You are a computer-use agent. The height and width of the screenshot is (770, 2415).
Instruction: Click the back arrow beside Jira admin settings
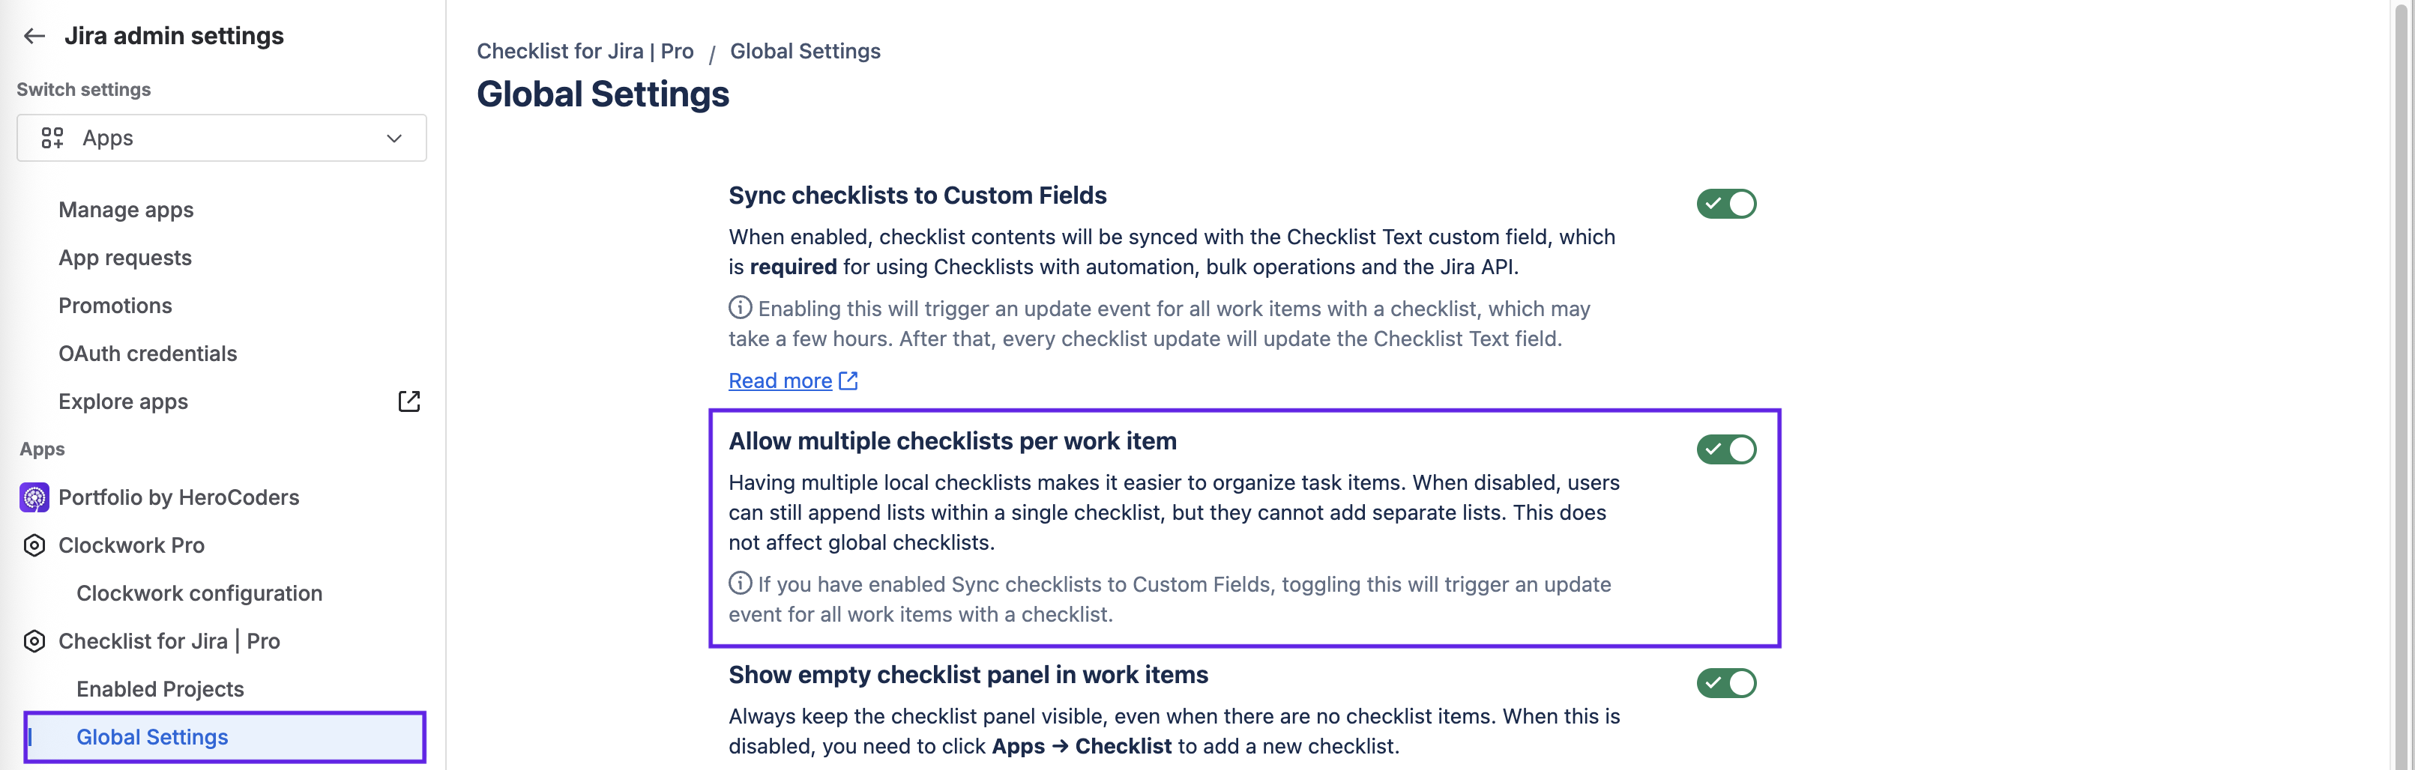[34, 37]
